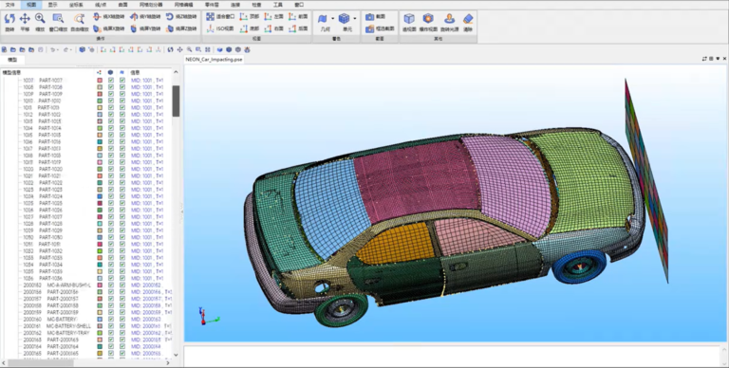The image size is (729, 368).
Task: Click 绕屏Z旋转 screen Z rotation
Action: point(181,28)
